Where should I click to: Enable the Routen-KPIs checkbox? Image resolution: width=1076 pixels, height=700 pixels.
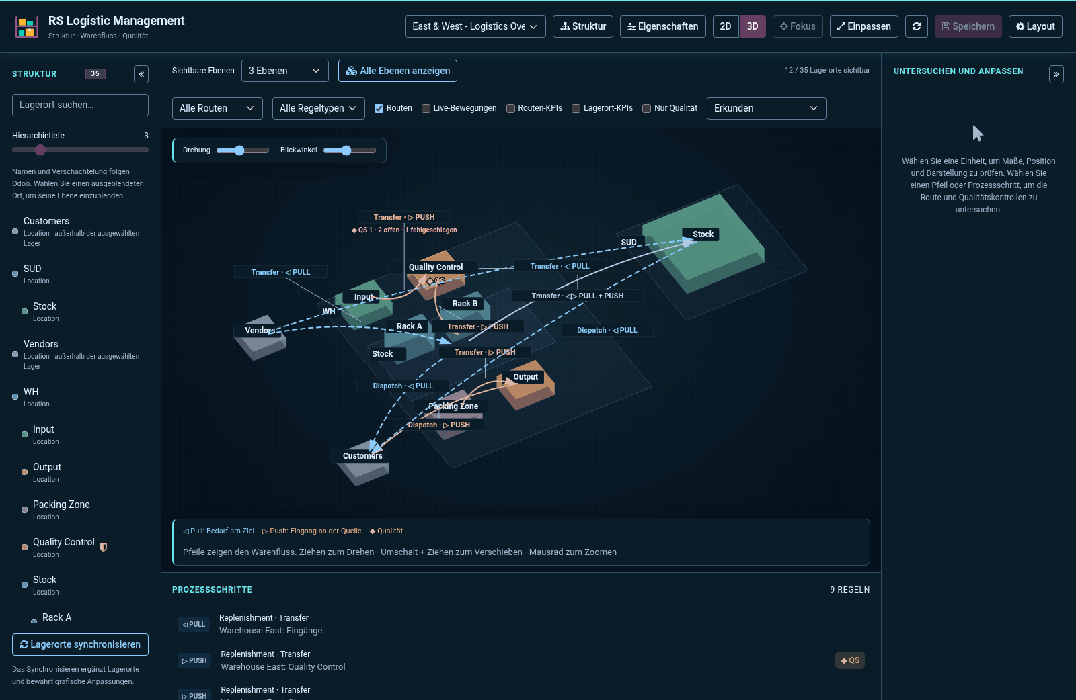coord(510,108)
